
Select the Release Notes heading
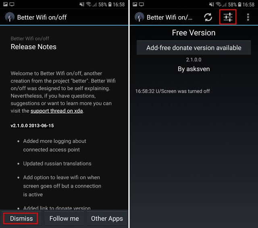tap(33, 47)
